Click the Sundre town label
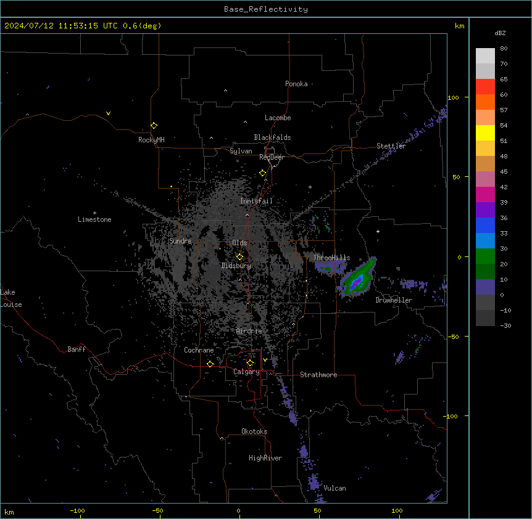This screenshot has width=532, height=519. 180,241
